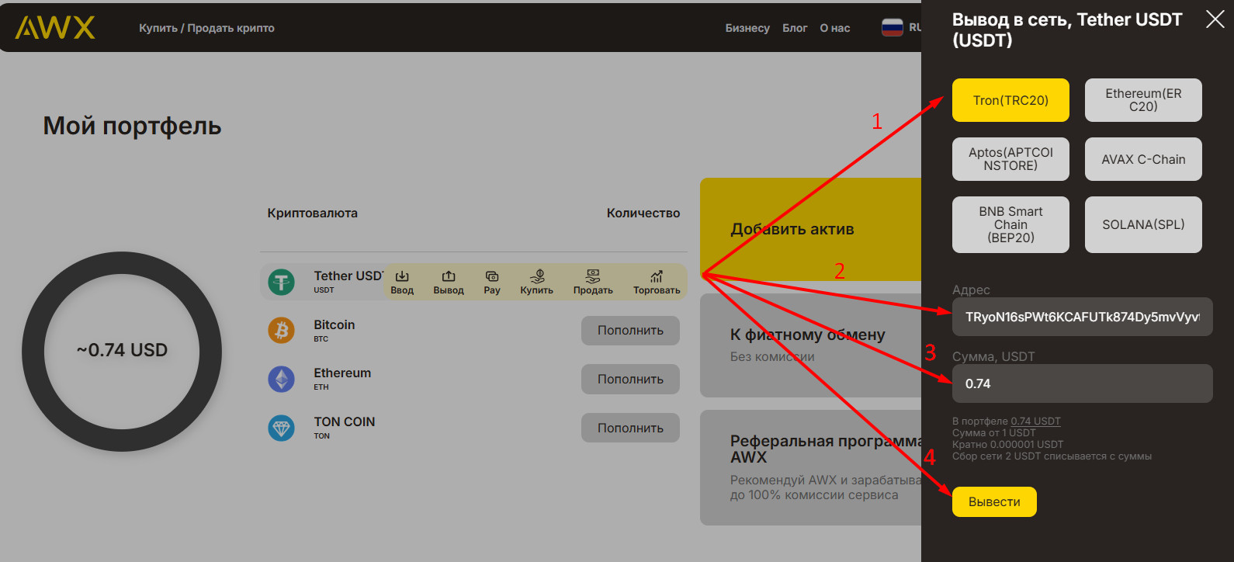The height and width of the screenshot is (562, 1234).
Task: Click the Вывод withdraw icon
Action: [449, 277]
